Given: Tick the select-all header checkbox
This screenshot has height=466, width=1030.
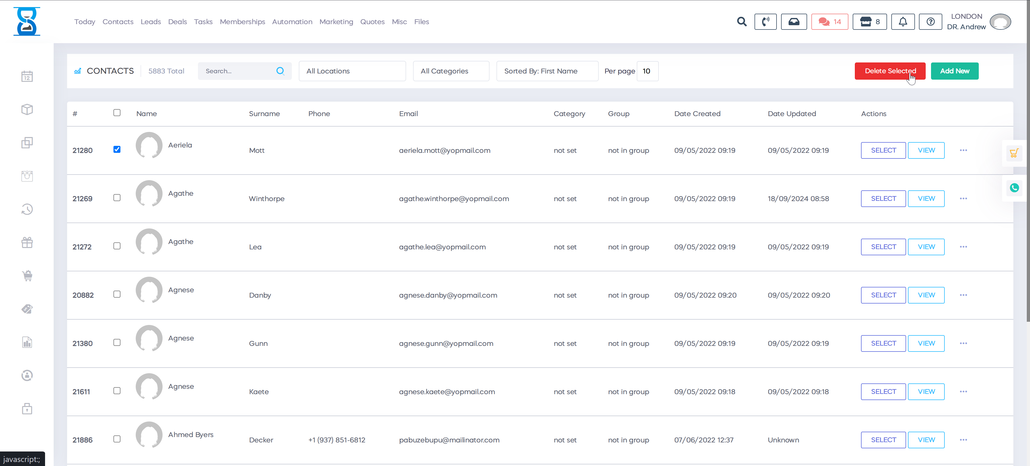Looking at the screenshot, I should coord(117,113).
